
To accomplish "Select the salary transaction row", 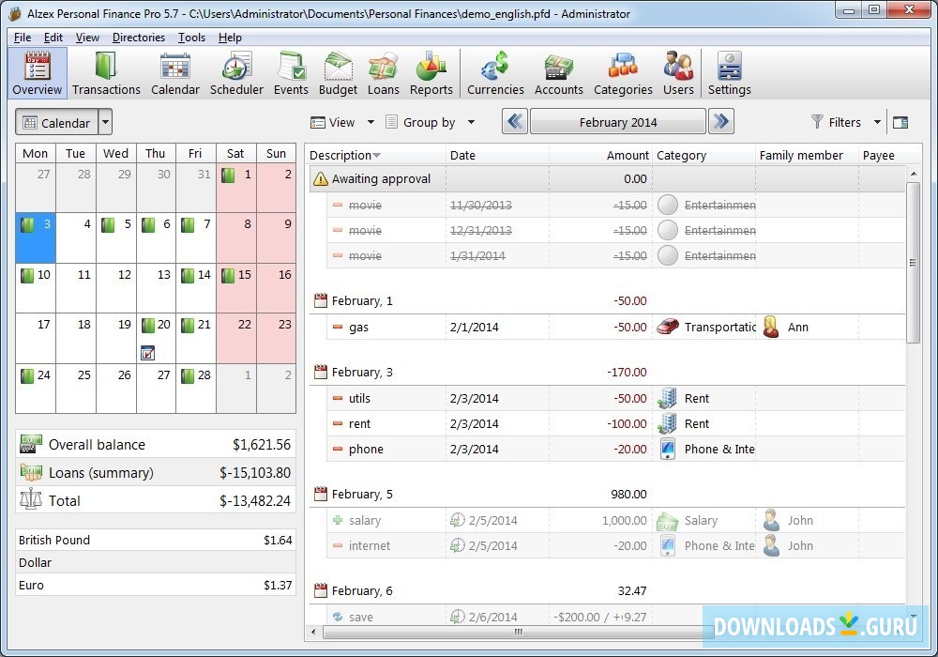I will click(616, 521).
